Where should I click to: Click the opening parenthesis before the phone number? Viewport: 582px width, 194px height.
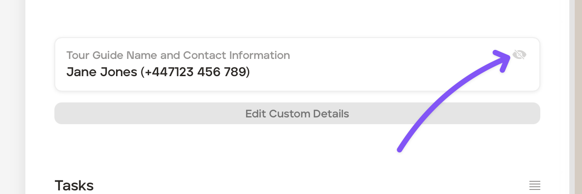coord(142,72)
